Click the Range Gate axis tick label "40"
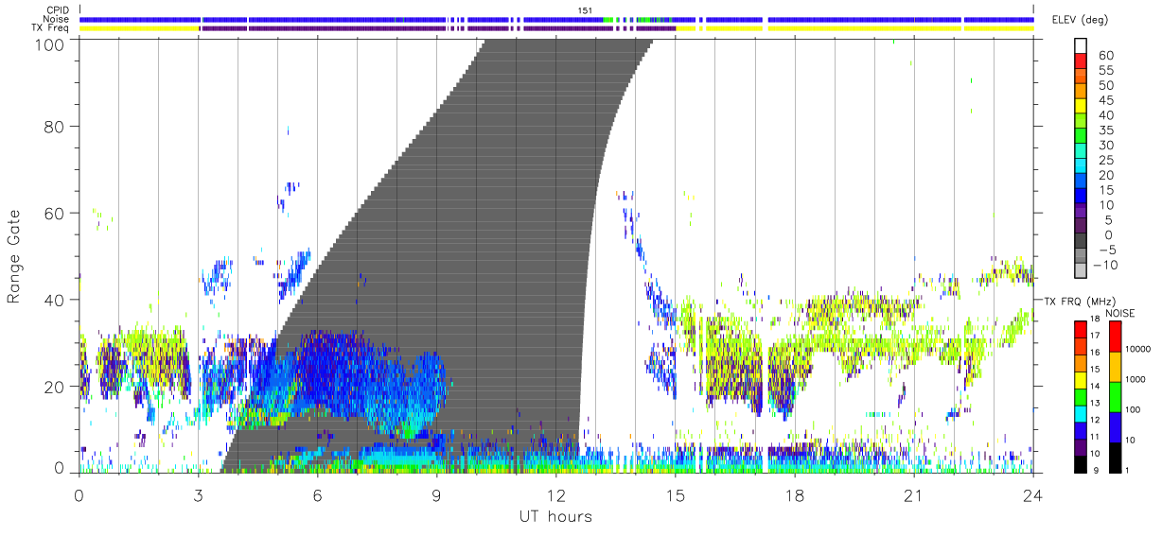1162x536 pixels. click(x=56, y=300)
